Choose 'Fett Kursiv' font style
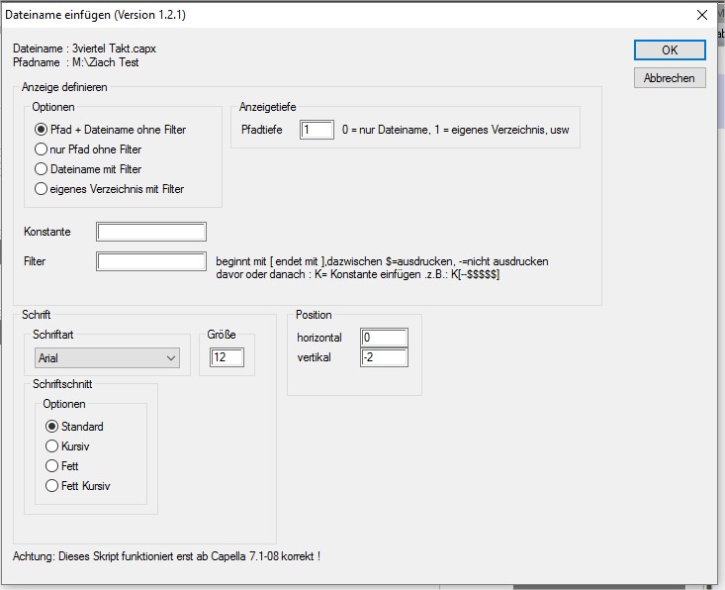Image resolution: width=725 pixels, height=590 pixels. click(52, 486)
